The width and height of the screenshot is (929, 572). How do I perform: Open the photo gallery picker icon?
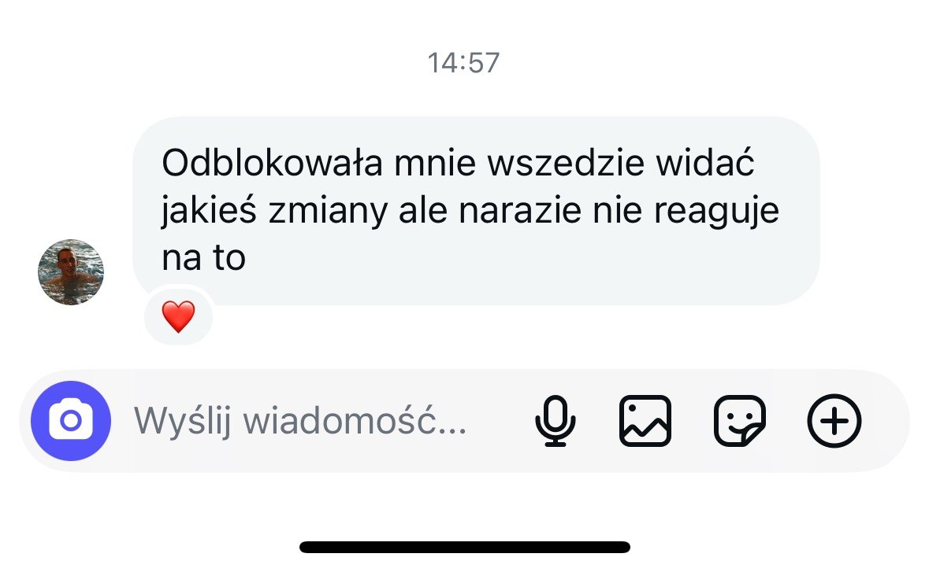point(645,421)
